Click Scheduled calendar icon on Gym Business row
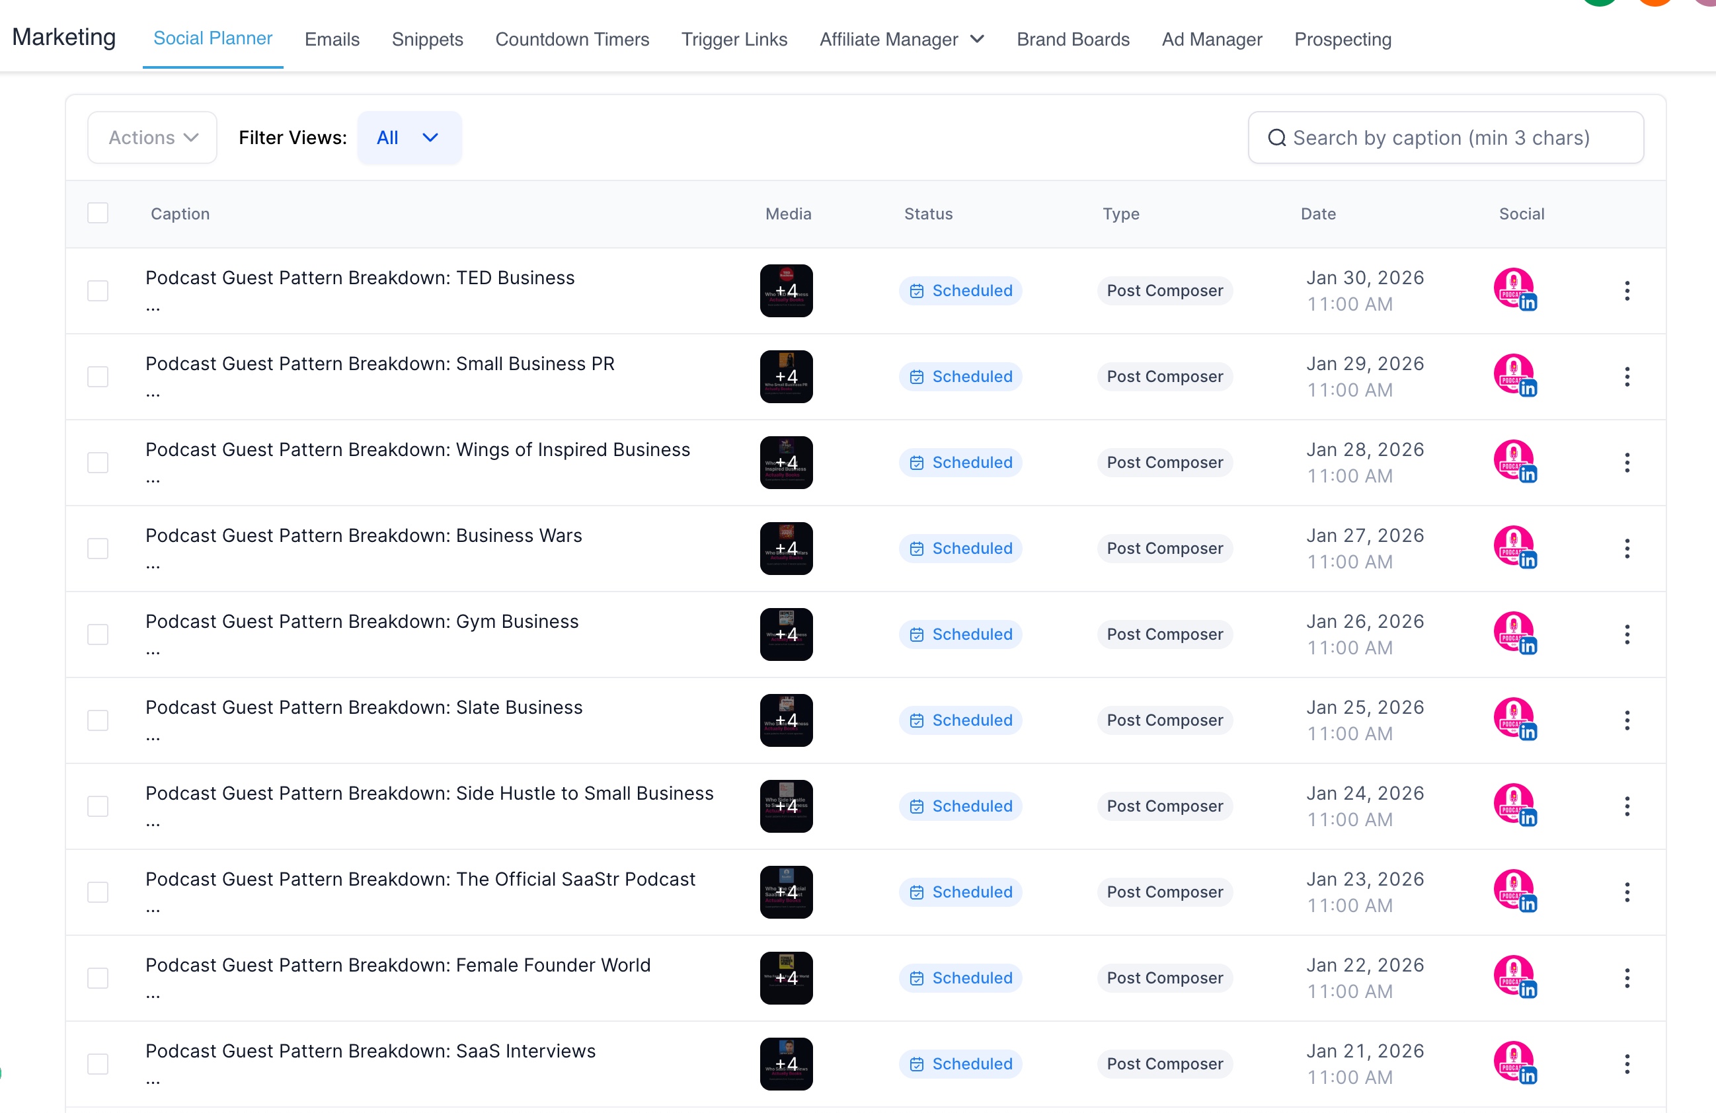 pos(916,634)
